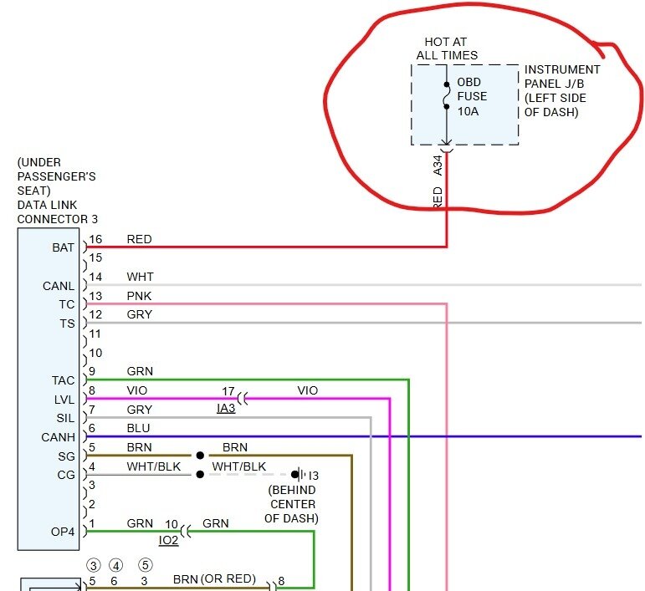Click the WHT/BLK label right of splice dot
Viewport: 645px width, 591px height.
pos(239,466)
